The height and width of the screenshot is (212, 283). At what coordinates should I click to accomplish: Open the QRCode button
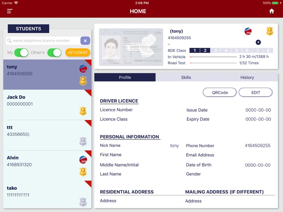[x=220, y=92]
